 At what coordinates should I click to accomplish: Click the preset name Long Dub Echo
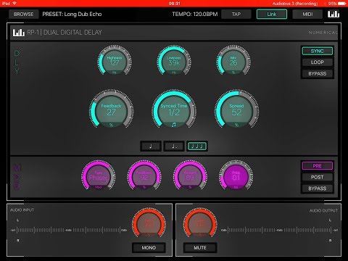(83, 14)
